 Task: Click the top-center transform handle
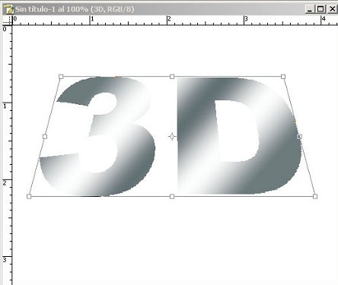[x=172, y=77]
